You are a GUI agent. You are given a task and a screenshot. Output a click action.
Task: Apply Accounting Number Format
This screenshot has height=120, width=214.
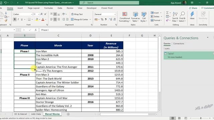[96, 19]
